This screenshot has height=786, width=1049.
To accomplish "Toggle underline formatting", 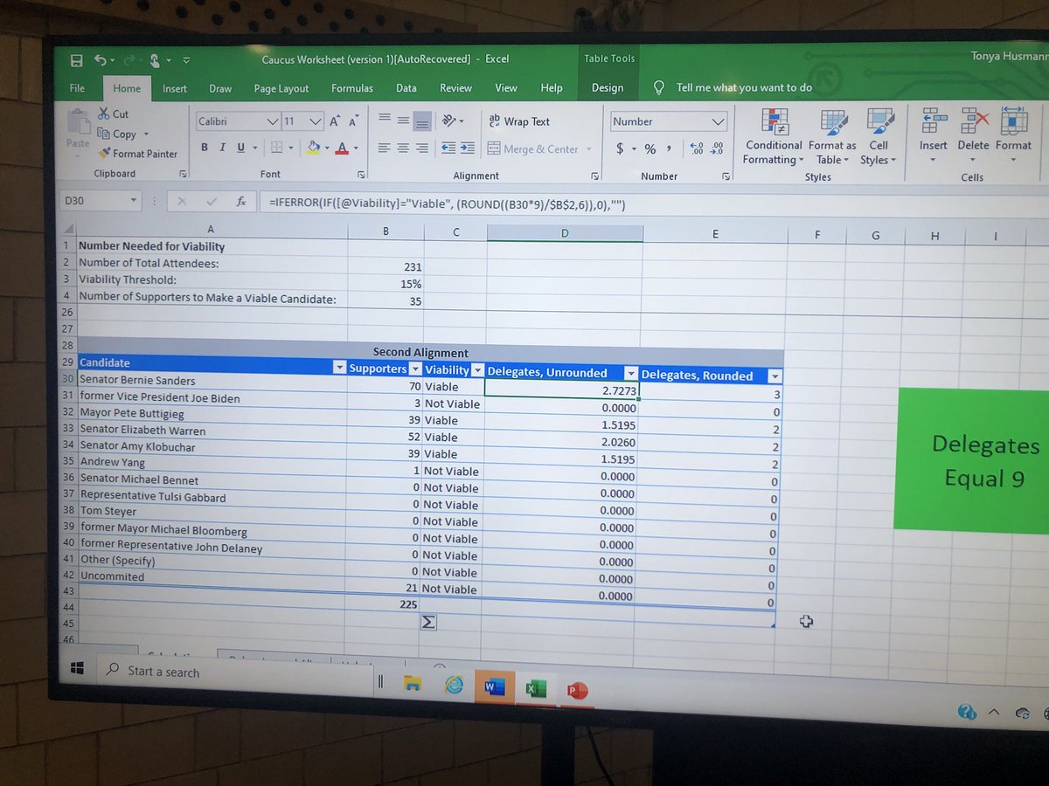I will pos(241,148).
